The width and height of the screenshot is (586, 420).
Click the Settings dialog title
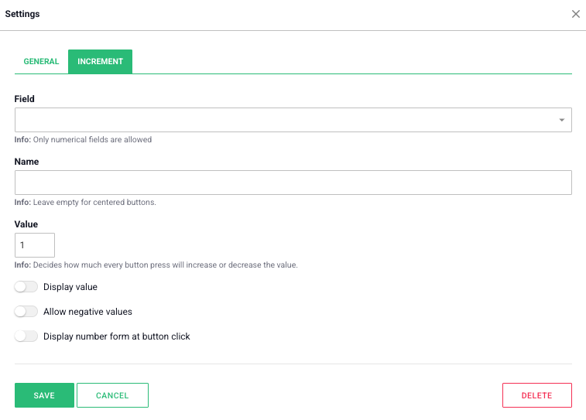[22, 14]
